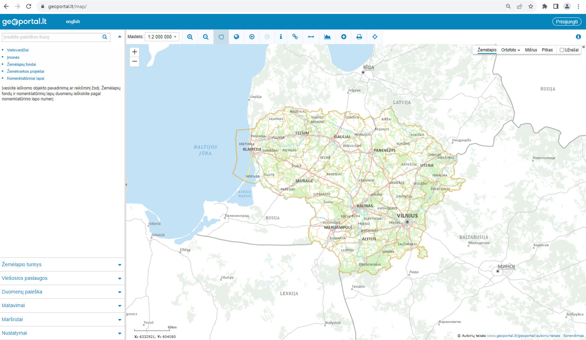This screenshot has height=340, width=586.
Task: Enable the Užrašai checkbox
Action: point(562,50)
